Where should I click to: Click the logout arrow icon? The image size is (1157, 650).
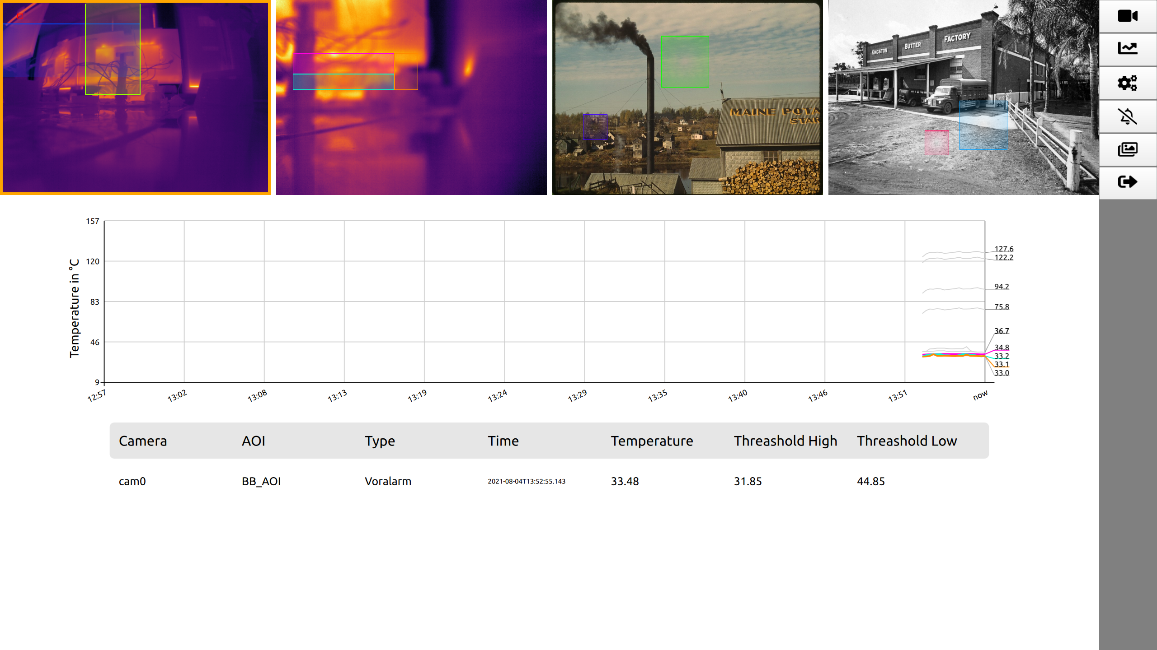point(1127,182)
